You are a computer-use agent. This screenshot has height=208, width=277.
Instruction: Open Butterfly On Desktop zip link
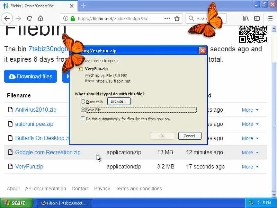pos(42,138)
